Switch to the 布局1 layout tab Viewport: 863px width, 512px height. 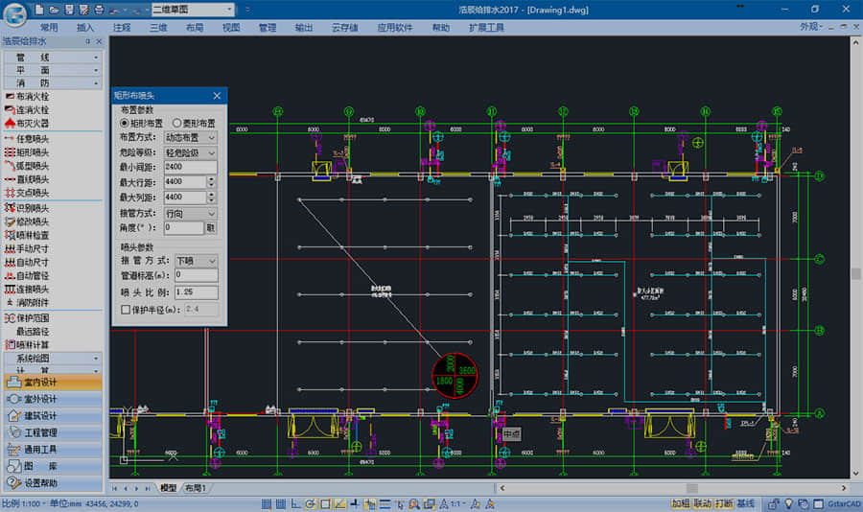pos(197,489)
